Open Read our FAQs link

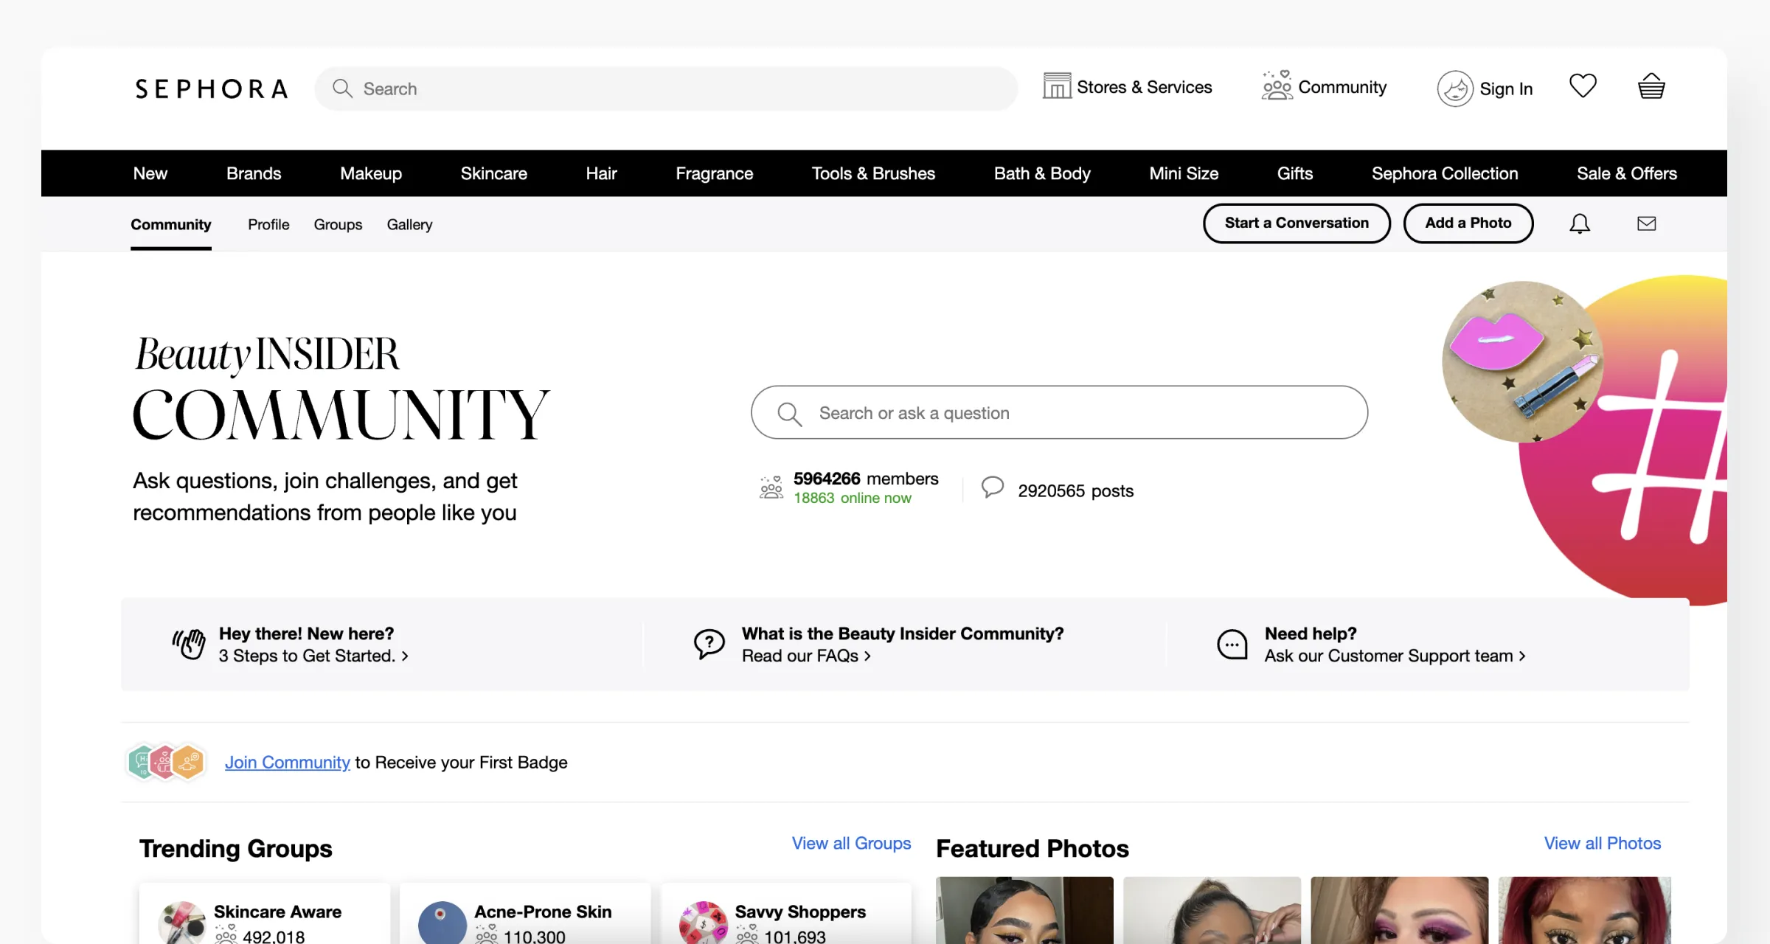(x=806, y=656)
